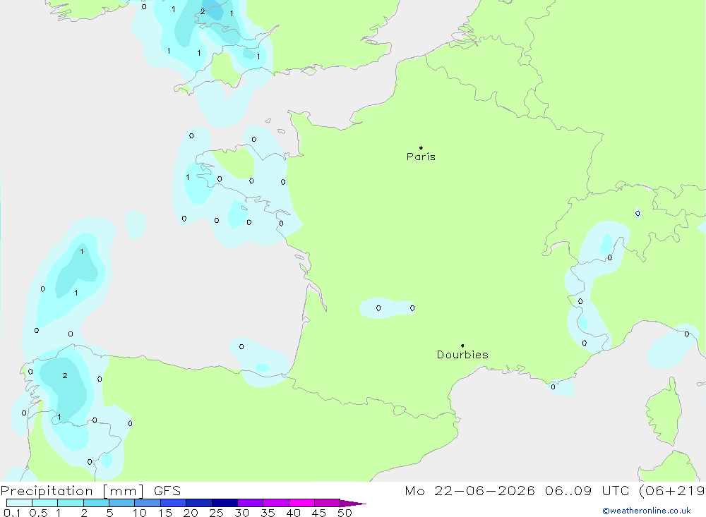
Task: Click the Precipitation [mm] GFS title
Action: point(90,490)
